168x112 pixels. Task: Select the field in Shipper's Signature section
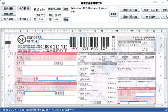[145, 95]
